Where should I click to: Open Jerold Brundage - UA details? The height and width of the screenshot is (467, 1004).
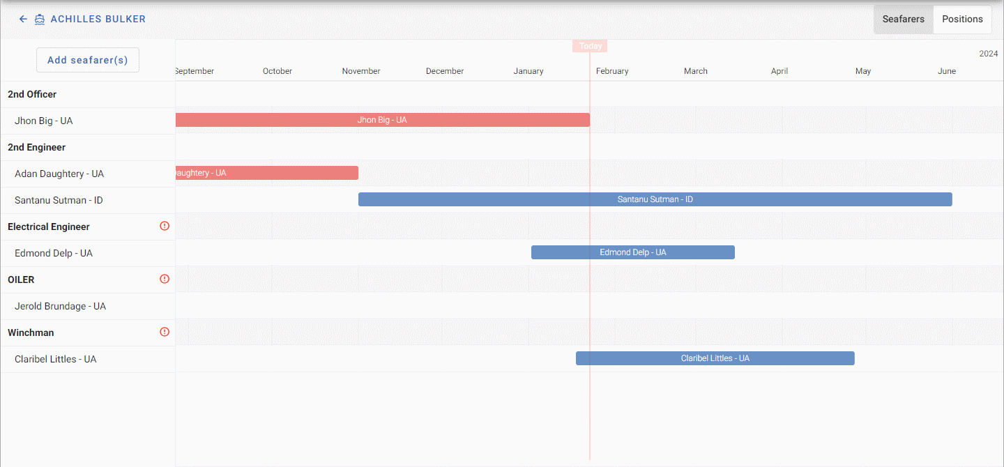pyautogui.click(x=60, y=306)
